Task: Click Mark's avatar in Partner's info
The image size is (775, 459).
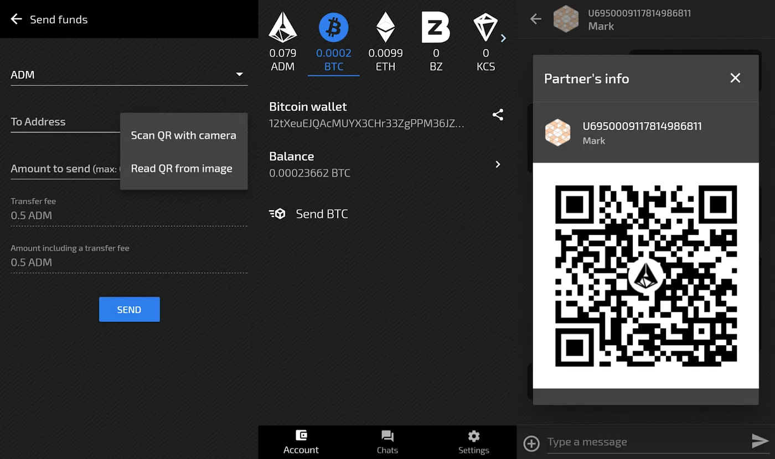Action: point(557,133)
